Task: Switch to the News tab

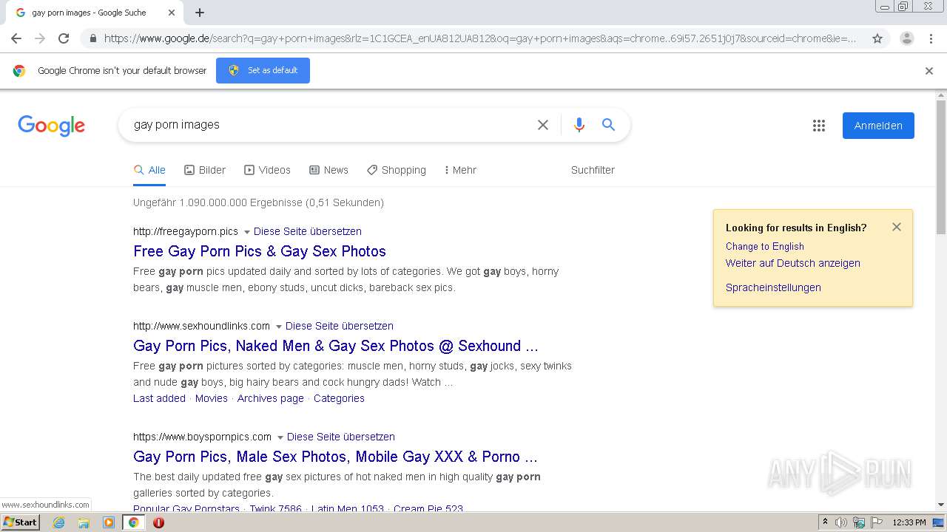Action: coord(328,170)
